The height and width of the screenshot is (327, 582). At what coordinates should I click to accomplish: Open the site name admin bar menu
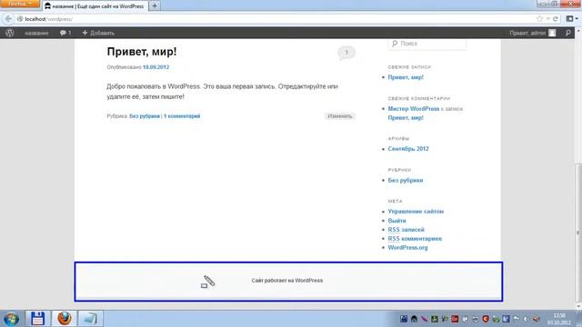coord(36,33)
